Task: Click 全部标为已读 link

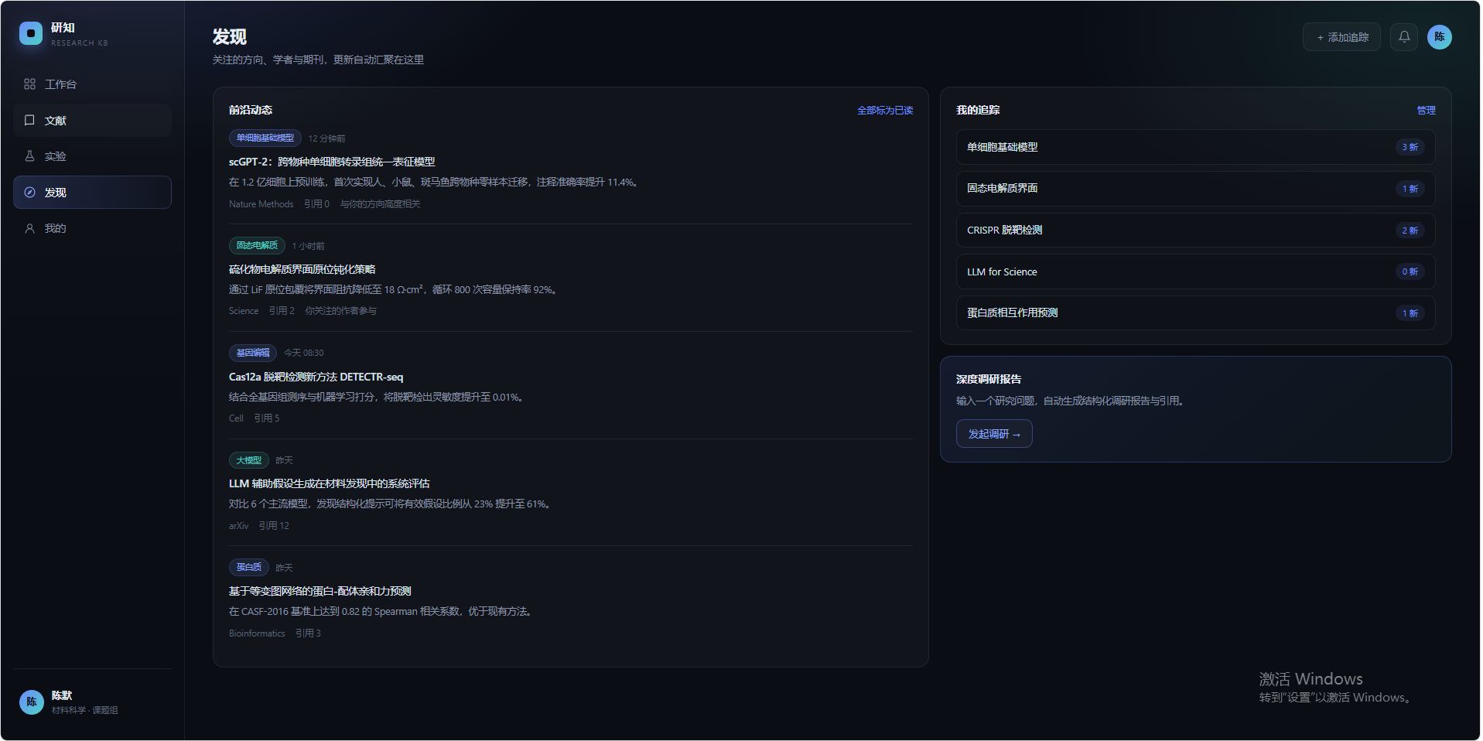Action: coord(885,110)
